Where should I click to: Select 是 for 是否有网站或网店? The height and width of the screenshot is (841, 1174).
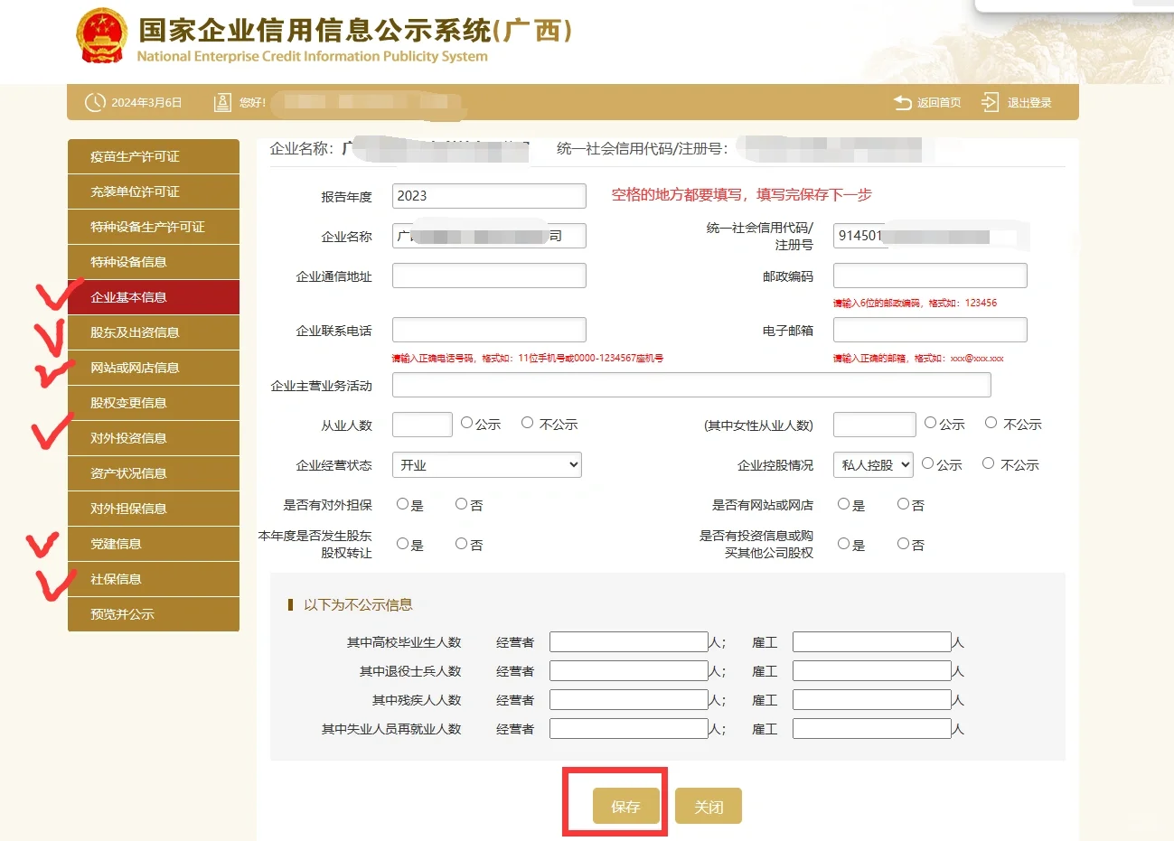pyautogui.click(x=844, y=504)
